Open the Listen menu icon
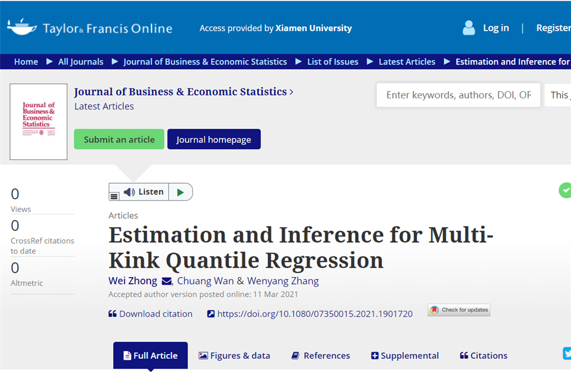This screenshot has height=378, width=571. coord(114,195)
